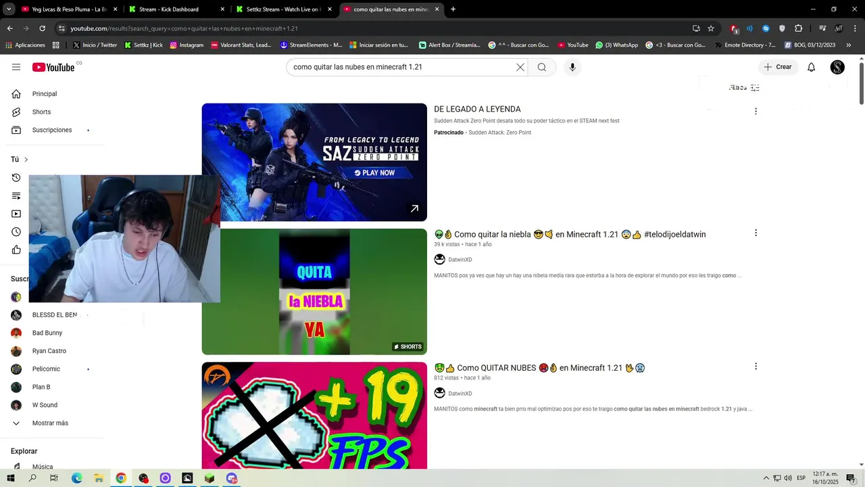This screenshot has height=487, width=865.
Task: Switch to Stream - Kick Dashboard tab
Action: coord(177,9)
